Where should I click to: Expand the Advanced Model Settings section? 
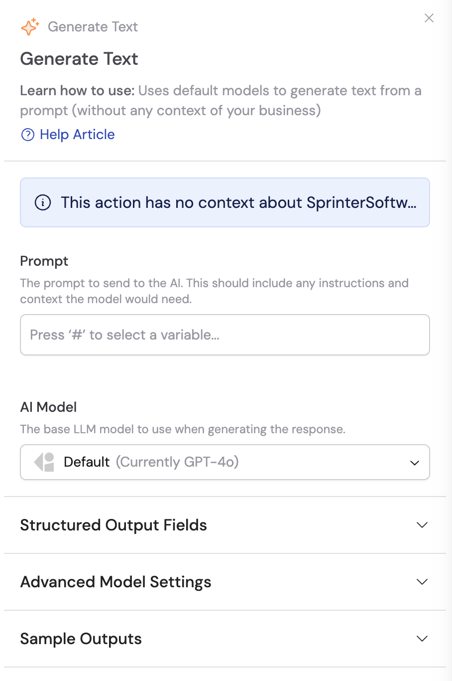115,582
